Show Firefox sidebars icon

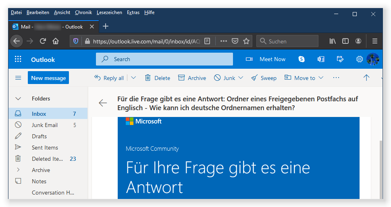[x=345, y=41]
